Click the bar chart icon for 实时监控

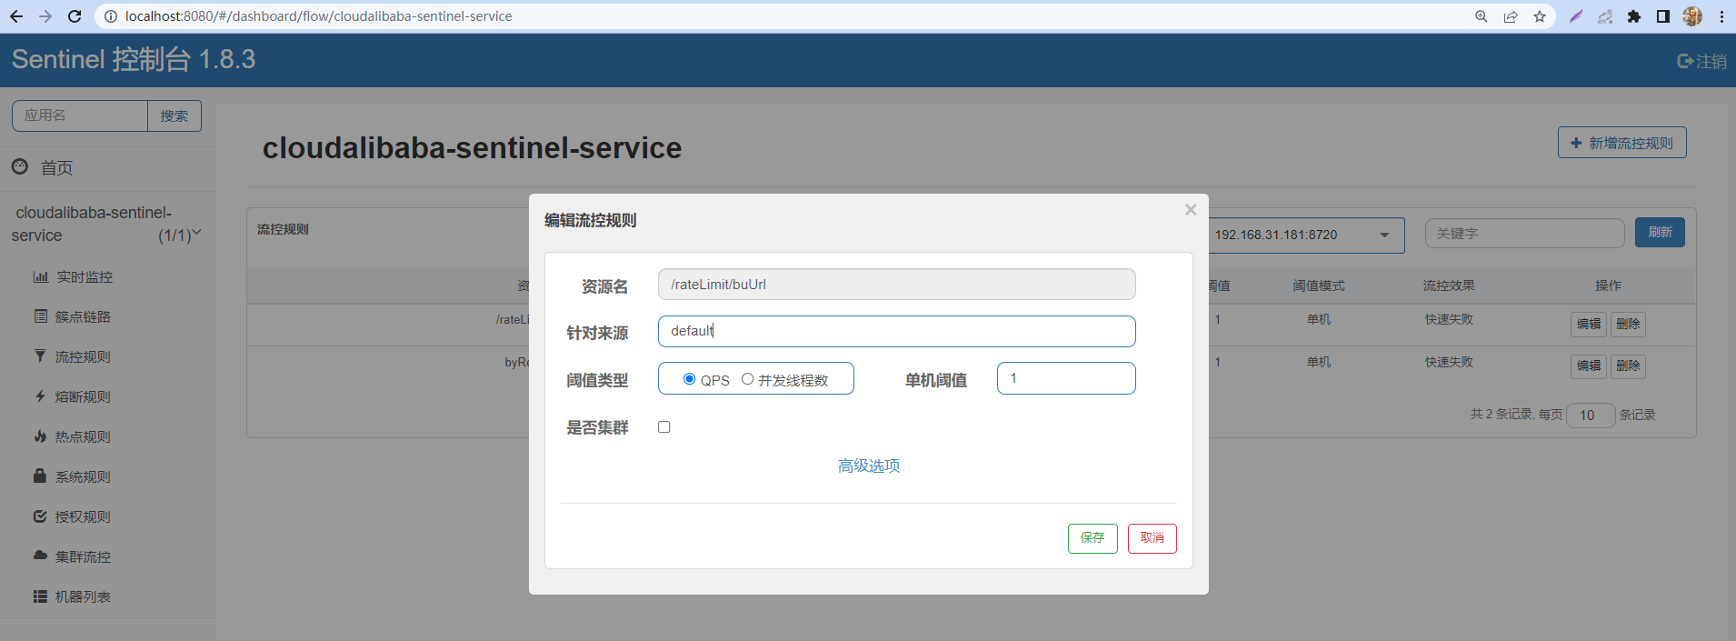click(x=40, y=276)
